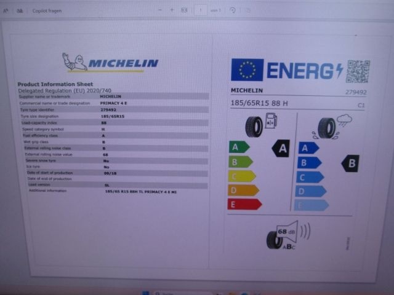Click the red E fuel efficiency arrow
Image resolution: width=394 pixels, height=295 pixels.
(x=244, y=204)
